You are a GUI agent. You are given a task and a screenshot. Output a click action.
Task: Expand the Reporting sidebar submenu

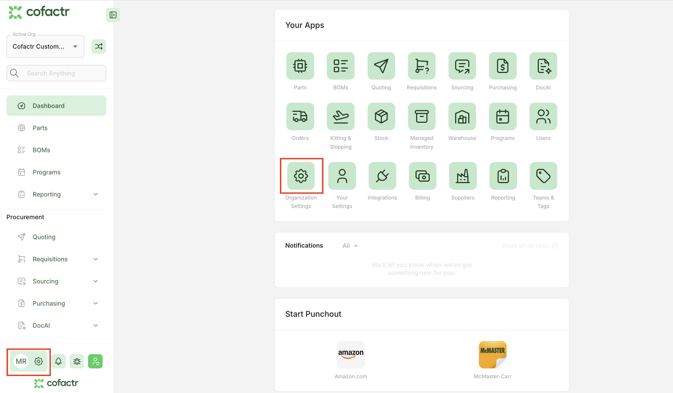tap(95, 194)
